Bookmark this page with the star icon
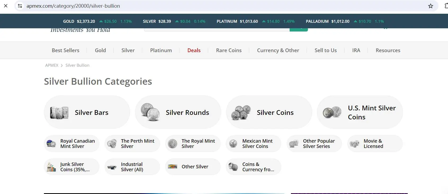Screen dimensions: 448x194 pyautogui.click(x=431, y=6)
